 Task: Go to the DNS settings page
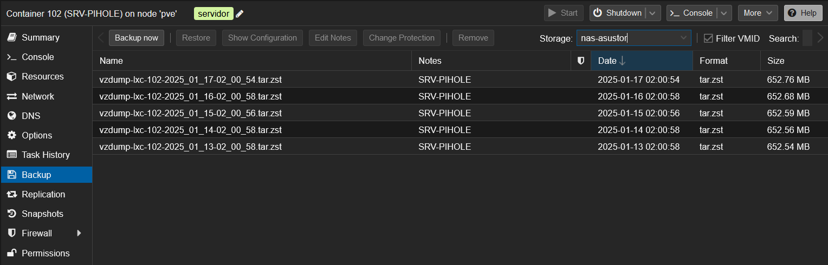click(x=31, y=116)
